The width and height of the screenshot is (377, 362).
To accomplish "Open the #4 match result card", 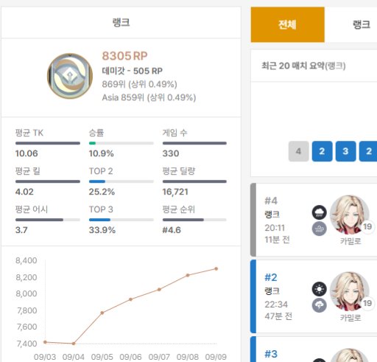I will (314, 220).
